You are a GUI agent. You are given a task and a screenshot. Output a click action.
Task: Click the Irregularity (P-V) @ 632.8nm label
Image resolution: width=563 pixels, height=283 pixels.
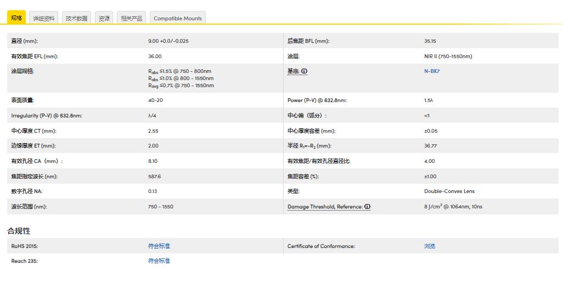47,116
